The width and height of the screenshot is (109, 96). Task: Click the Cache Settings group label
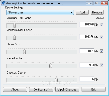tap(14, 7)
